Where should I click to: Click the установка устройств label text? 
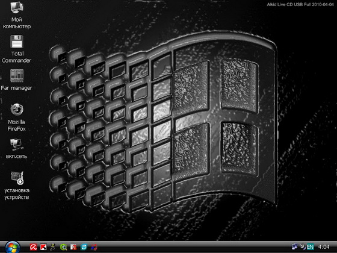(17, 193)
